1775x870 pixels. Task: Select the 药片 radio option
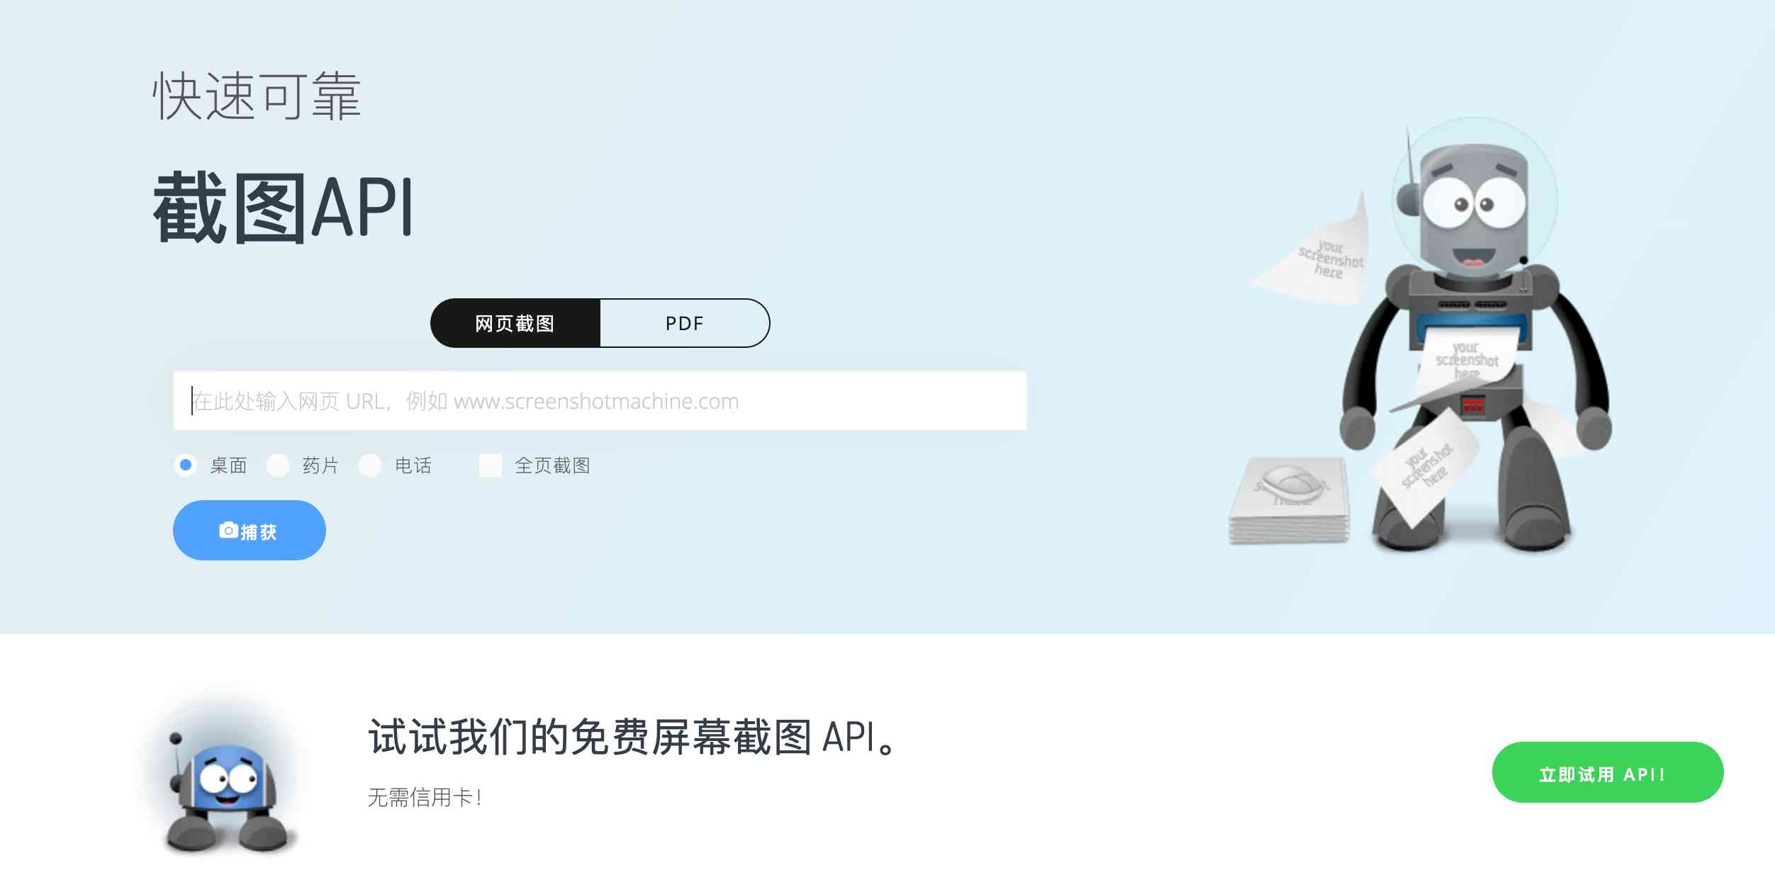(278, 465)
